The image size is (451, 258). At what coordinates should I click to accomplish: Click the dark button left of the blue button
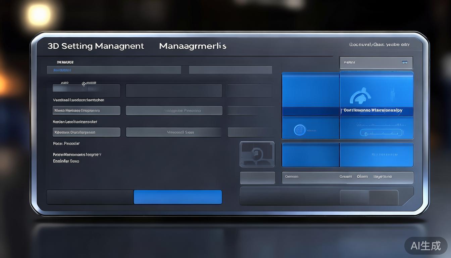click(90, 197)
